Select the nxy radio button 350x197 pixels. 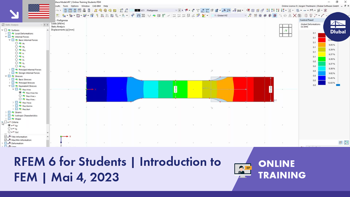[x=16, y=66]
